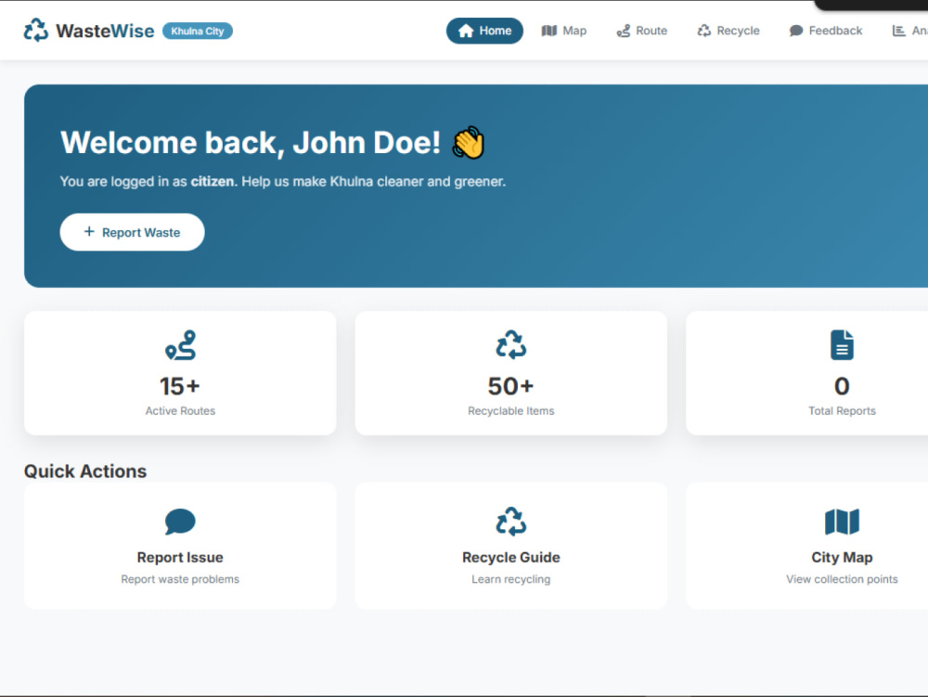Screen dimensions: 928x697
Task: Click the 0 value on Total Reports card
Action: 842,386
